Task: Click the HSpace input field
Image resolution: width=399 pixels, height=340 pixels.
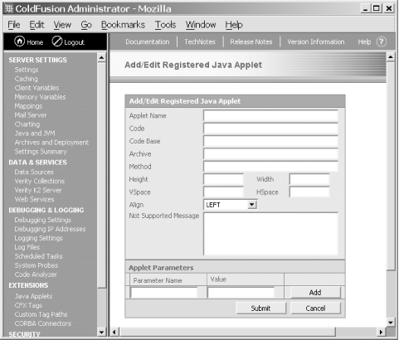Action: point(309,192)
